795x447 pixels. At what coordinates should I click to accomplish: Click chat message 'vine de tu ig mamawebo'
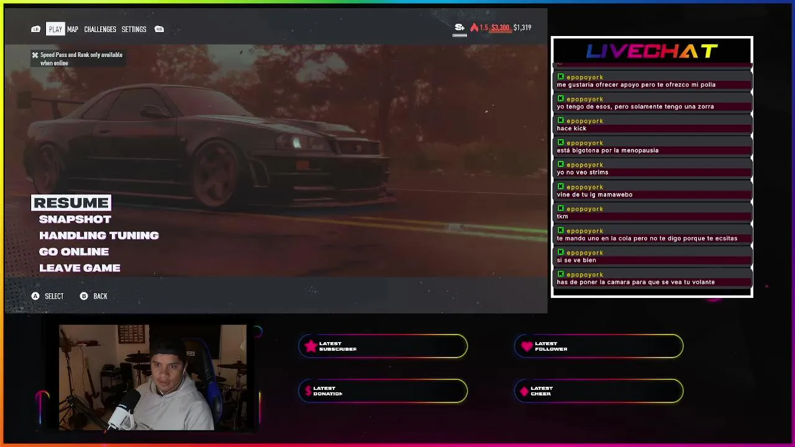click(594, 194)
